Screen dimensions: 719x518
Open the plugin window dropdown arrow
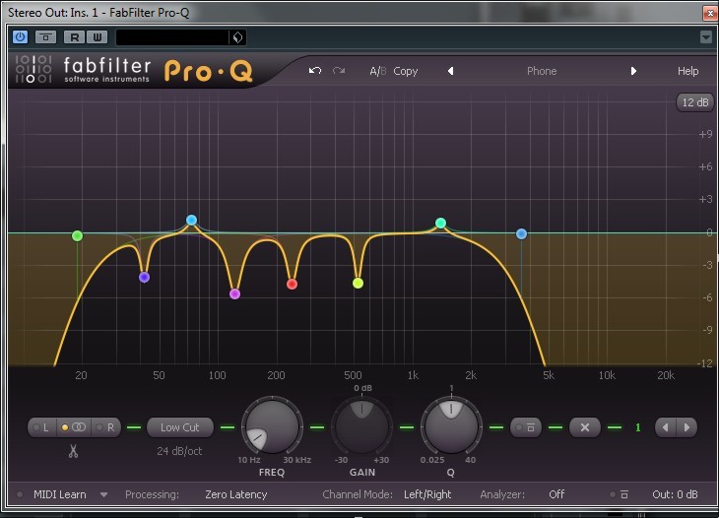point(706,36)
